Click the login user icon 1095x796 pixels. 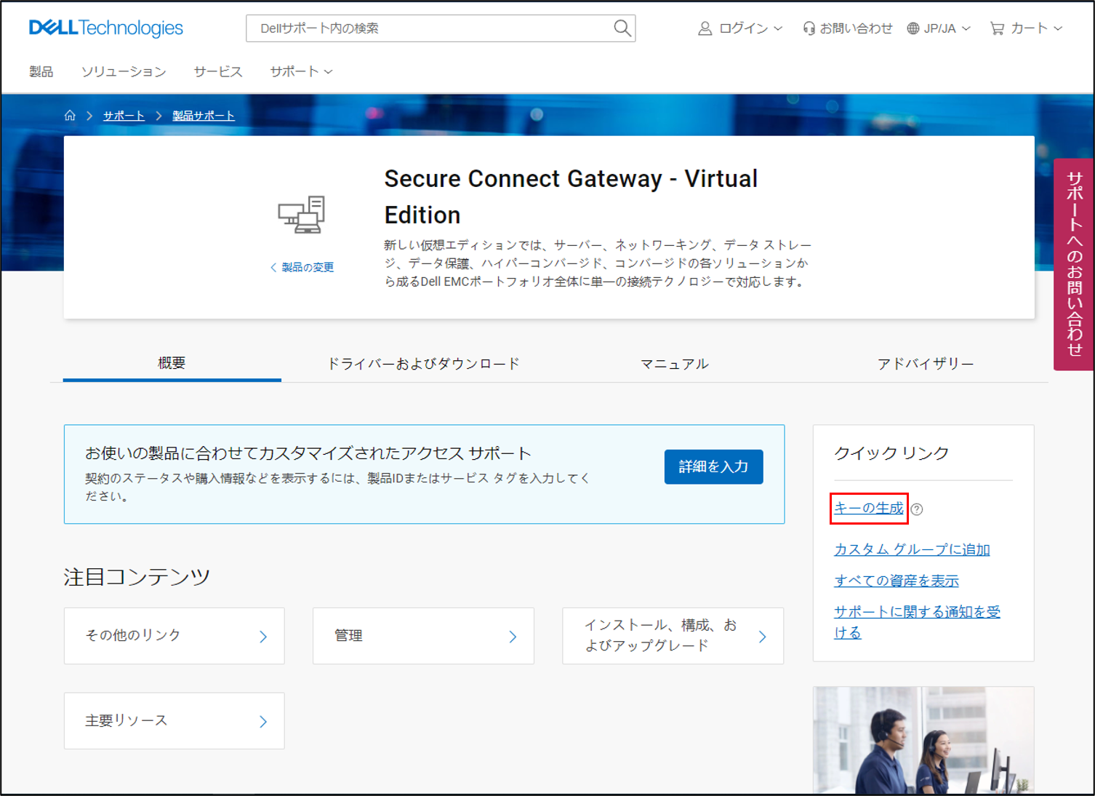click(x=705, y=28)
